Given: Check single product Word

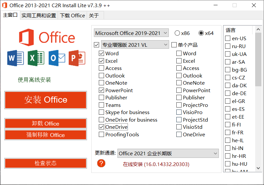Looking at the screenshot, I should (x=179, y=54).
